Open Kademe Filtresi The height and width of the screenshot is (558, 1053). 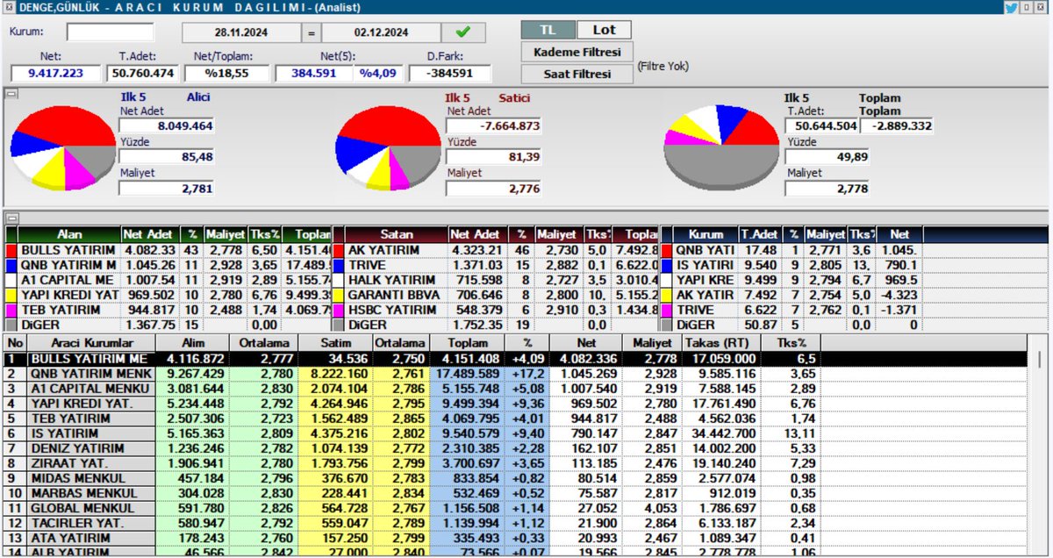coord(577,53)
